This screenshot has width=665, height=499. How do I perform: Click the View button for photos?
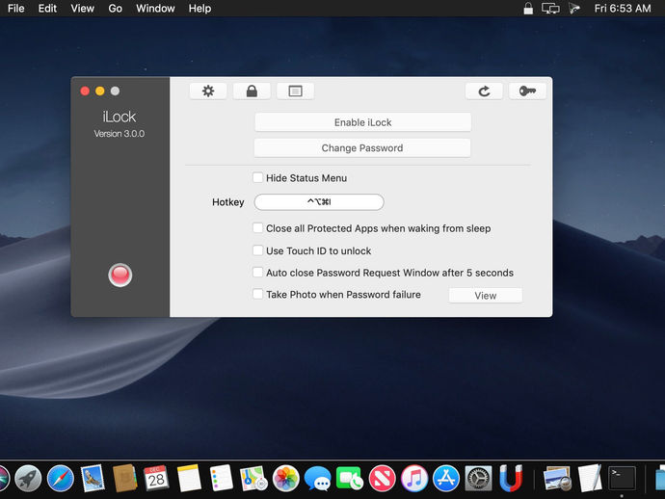pos(486,296)
